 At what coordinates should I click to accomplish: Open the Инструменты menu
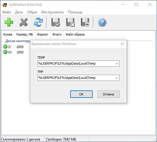click(x=53, y=12)
